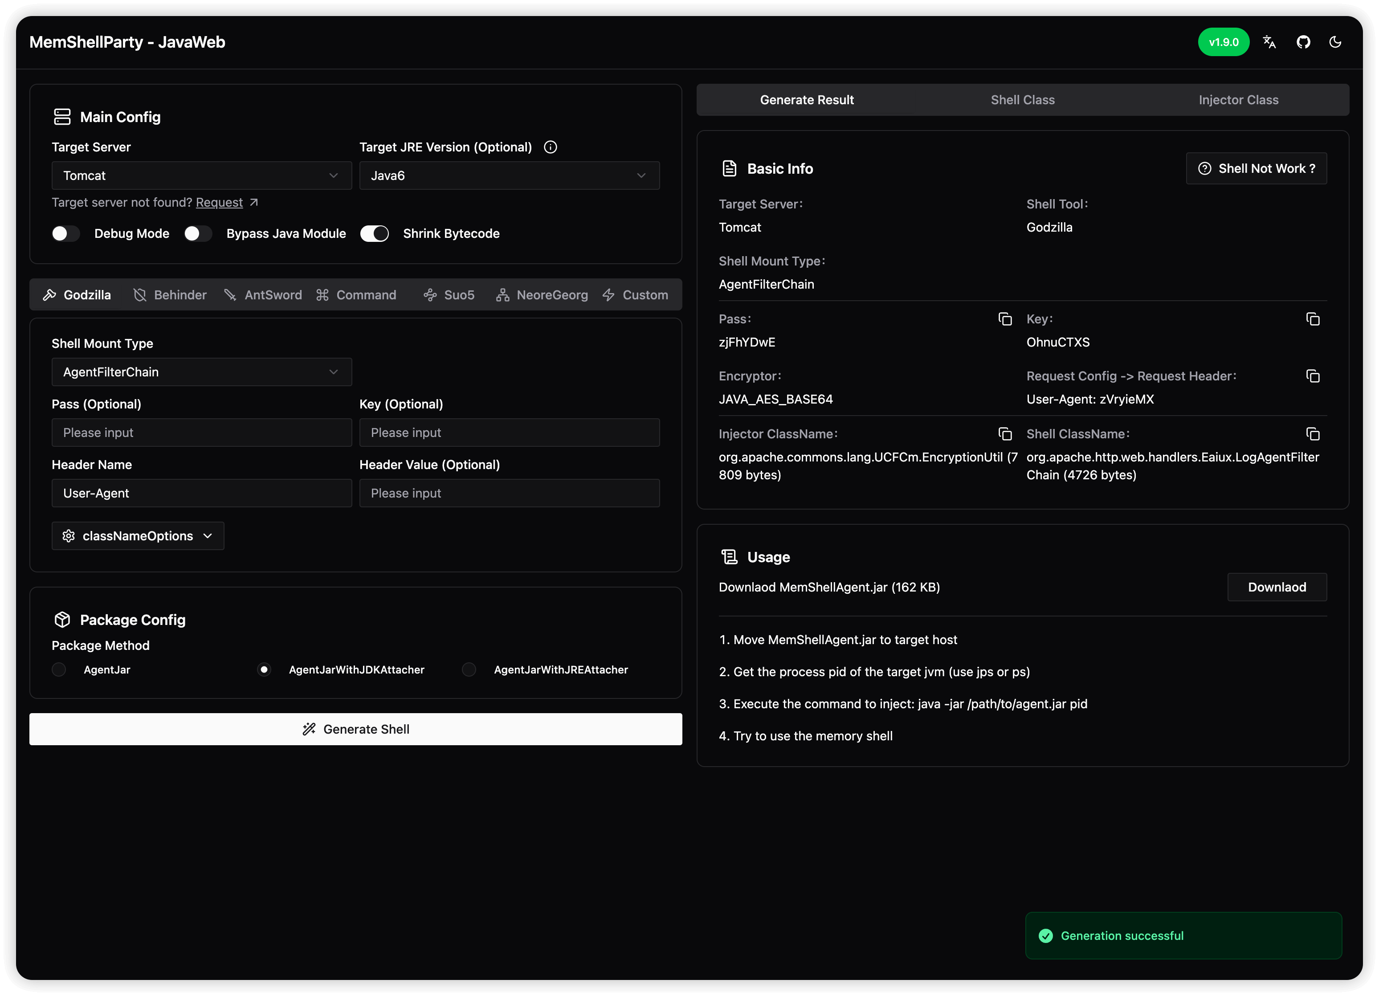
Task: Select AgentJarWithJREAttacher radio option
Action: pos(469,669)
